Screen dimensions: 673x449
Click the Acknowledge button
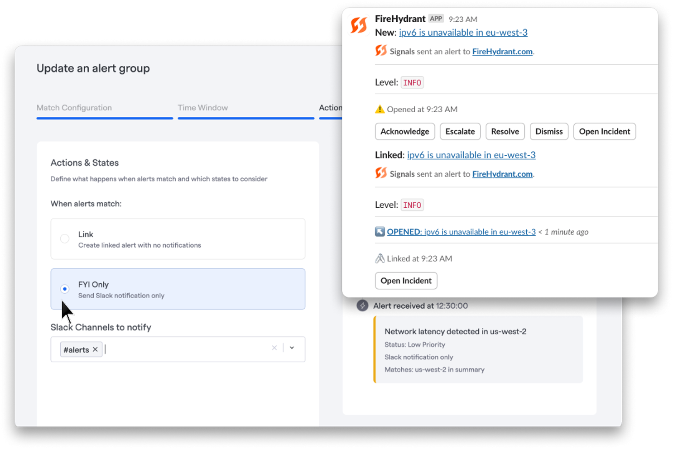pyautogui.click(x=405, y=131)
